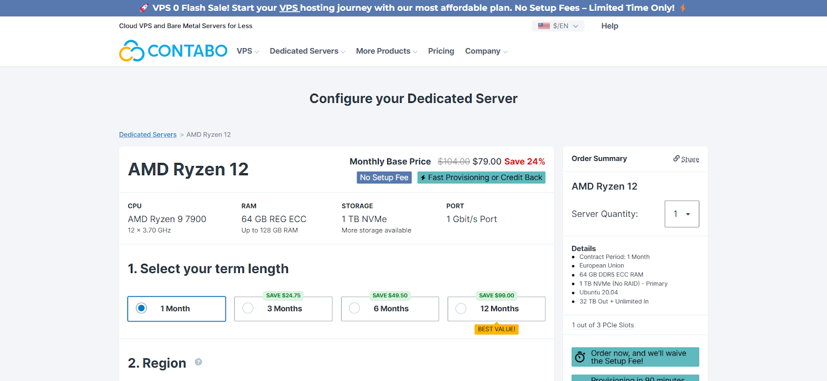Click the lightning bolt icon in the sale banner
Viewport: 827px width, 381px height.
(x=683, y=8)
